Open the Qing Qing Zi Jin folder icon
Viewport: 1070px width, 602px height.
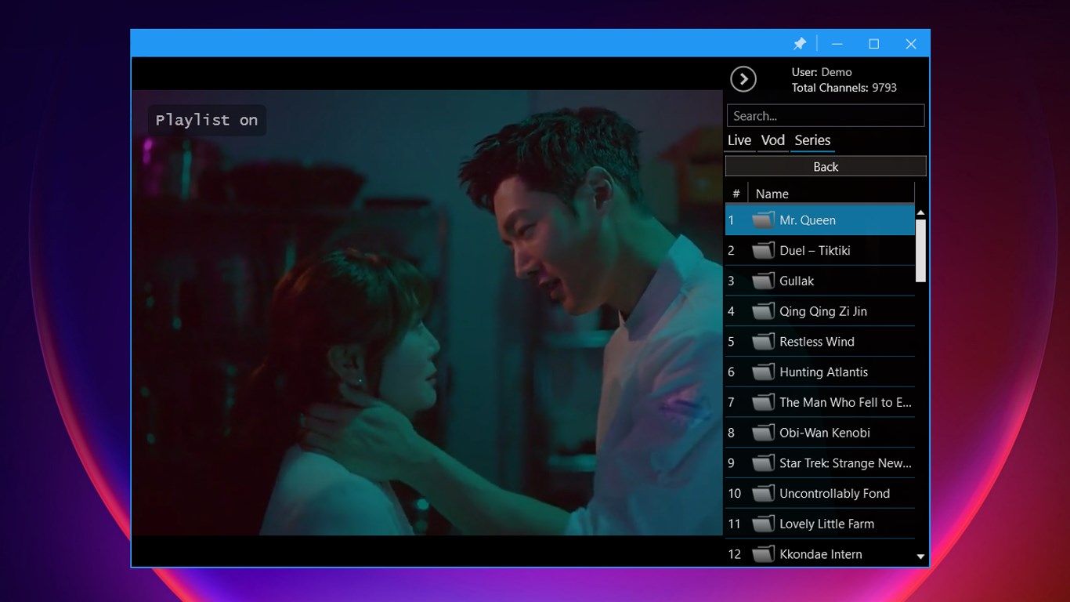point(761,311)
